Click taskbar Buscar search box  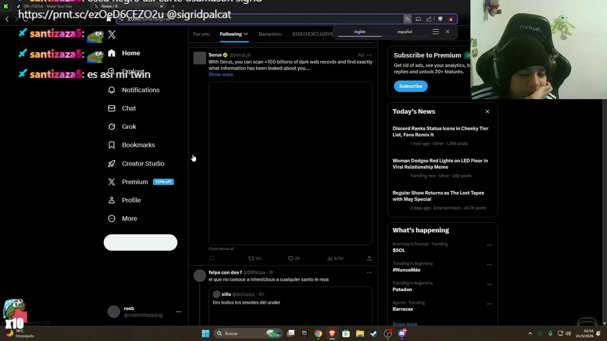click(248, 333)
